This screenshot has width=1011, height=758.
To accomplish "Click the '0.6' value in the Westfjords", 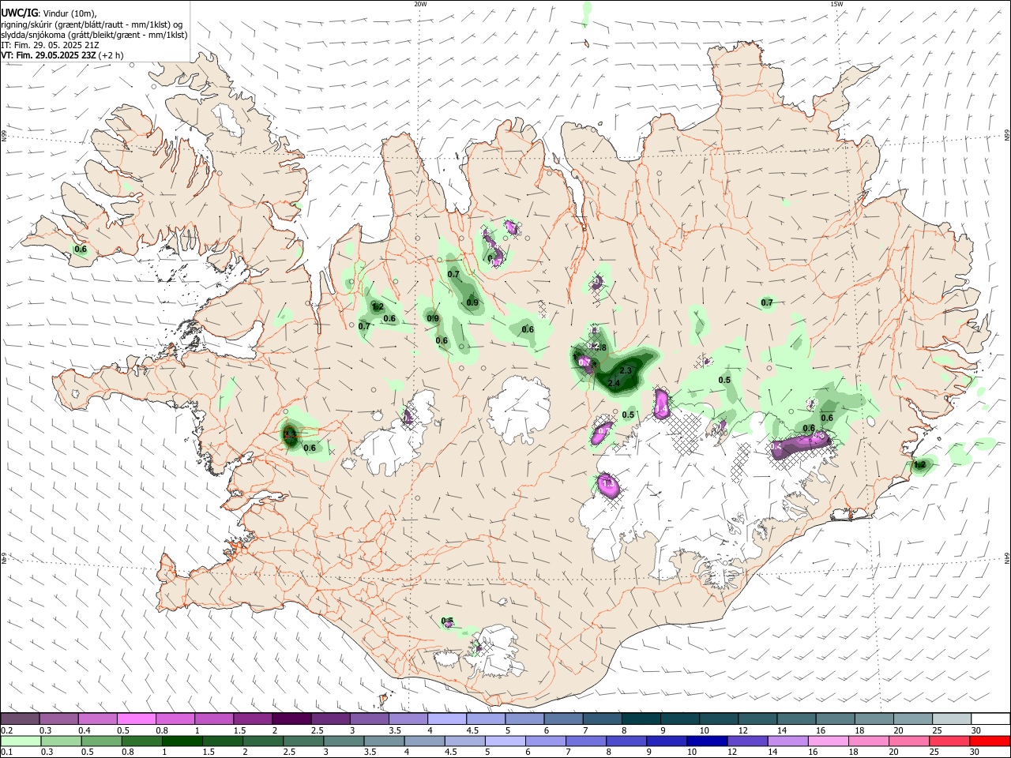I will tap(81, 250).
